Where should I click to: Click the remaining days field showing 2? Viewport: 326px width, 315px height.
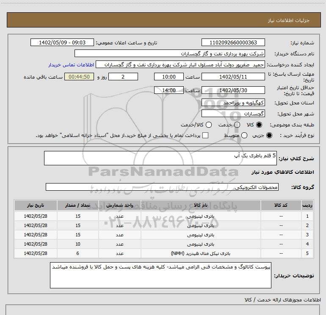pos(123,77)
